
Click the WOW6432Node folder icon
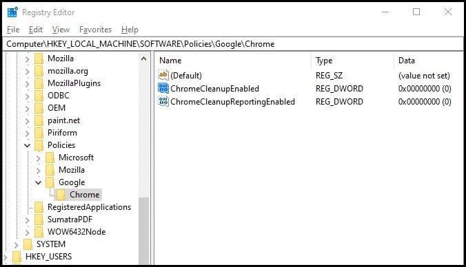[39, 232]
